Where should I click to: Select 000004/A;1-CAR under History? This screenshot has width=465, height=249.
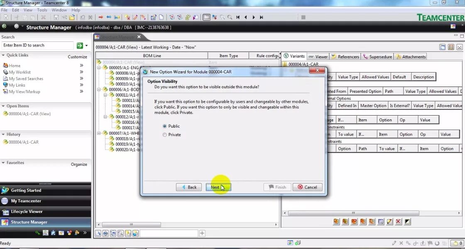pyautogui.click(x=24, y=142)
